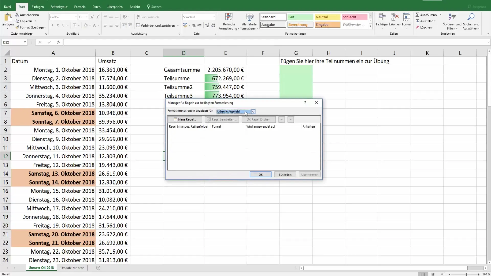Click the AutoSumme icon
The height and width of the screenshot is (276, 491).
point(417,15)
